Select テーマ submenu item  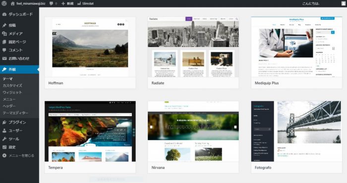7,79
